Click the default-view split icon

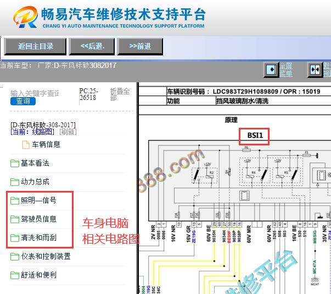click(315, 70)
